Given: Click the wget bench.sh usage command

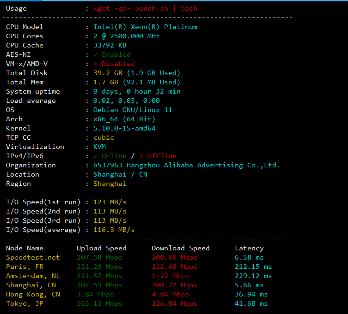Looking at the screenshot, I should click(145, 8).
